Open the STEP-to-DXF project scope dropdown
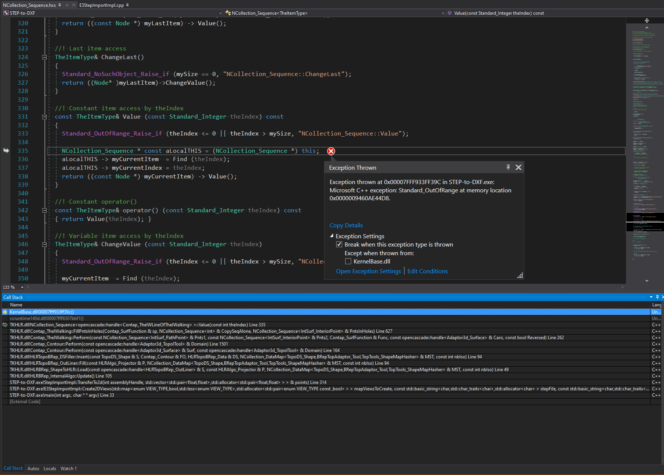 (x=221, y=13)
